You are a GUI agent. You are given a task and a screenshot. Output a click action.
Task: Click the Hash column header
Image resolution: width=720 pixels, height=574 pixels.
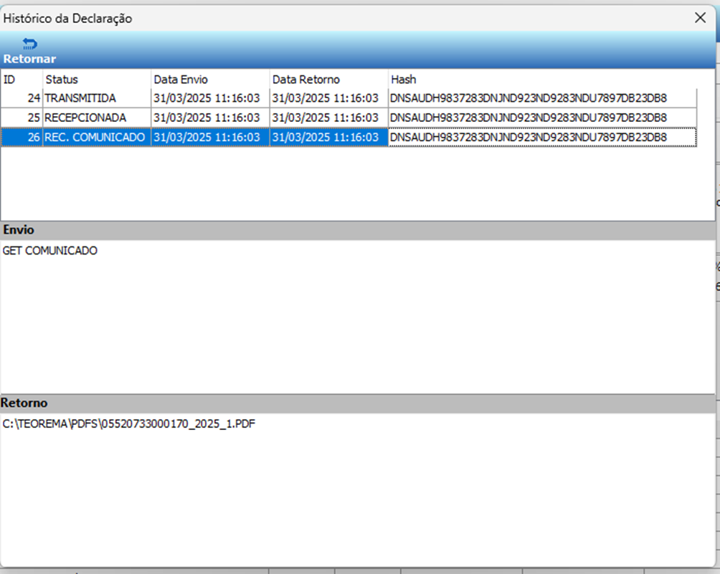click(x=542, y=80)
